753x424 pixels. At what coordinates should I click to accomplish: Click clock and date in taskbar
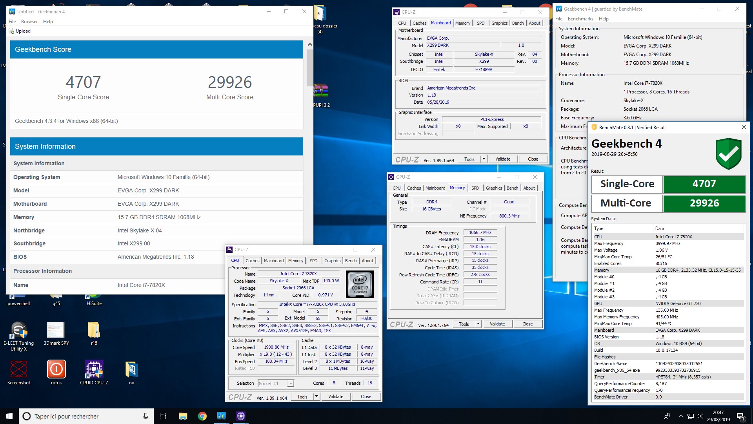click(718, 416)
